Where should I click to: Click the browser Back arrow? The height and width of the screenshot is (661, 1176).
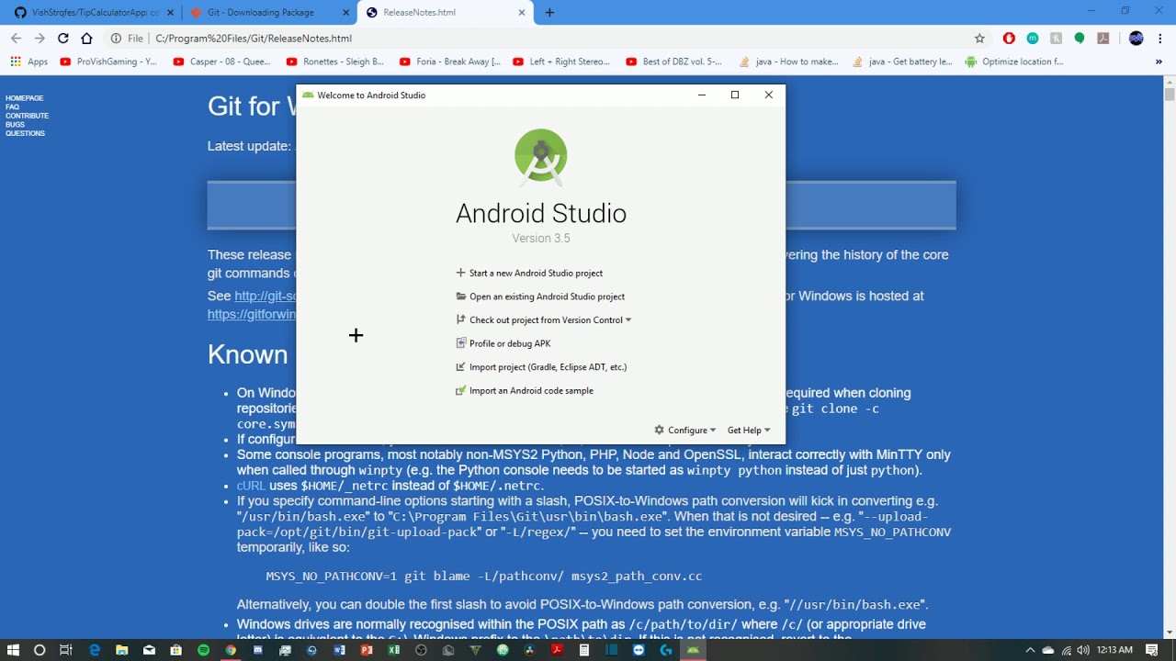(16, 39)
